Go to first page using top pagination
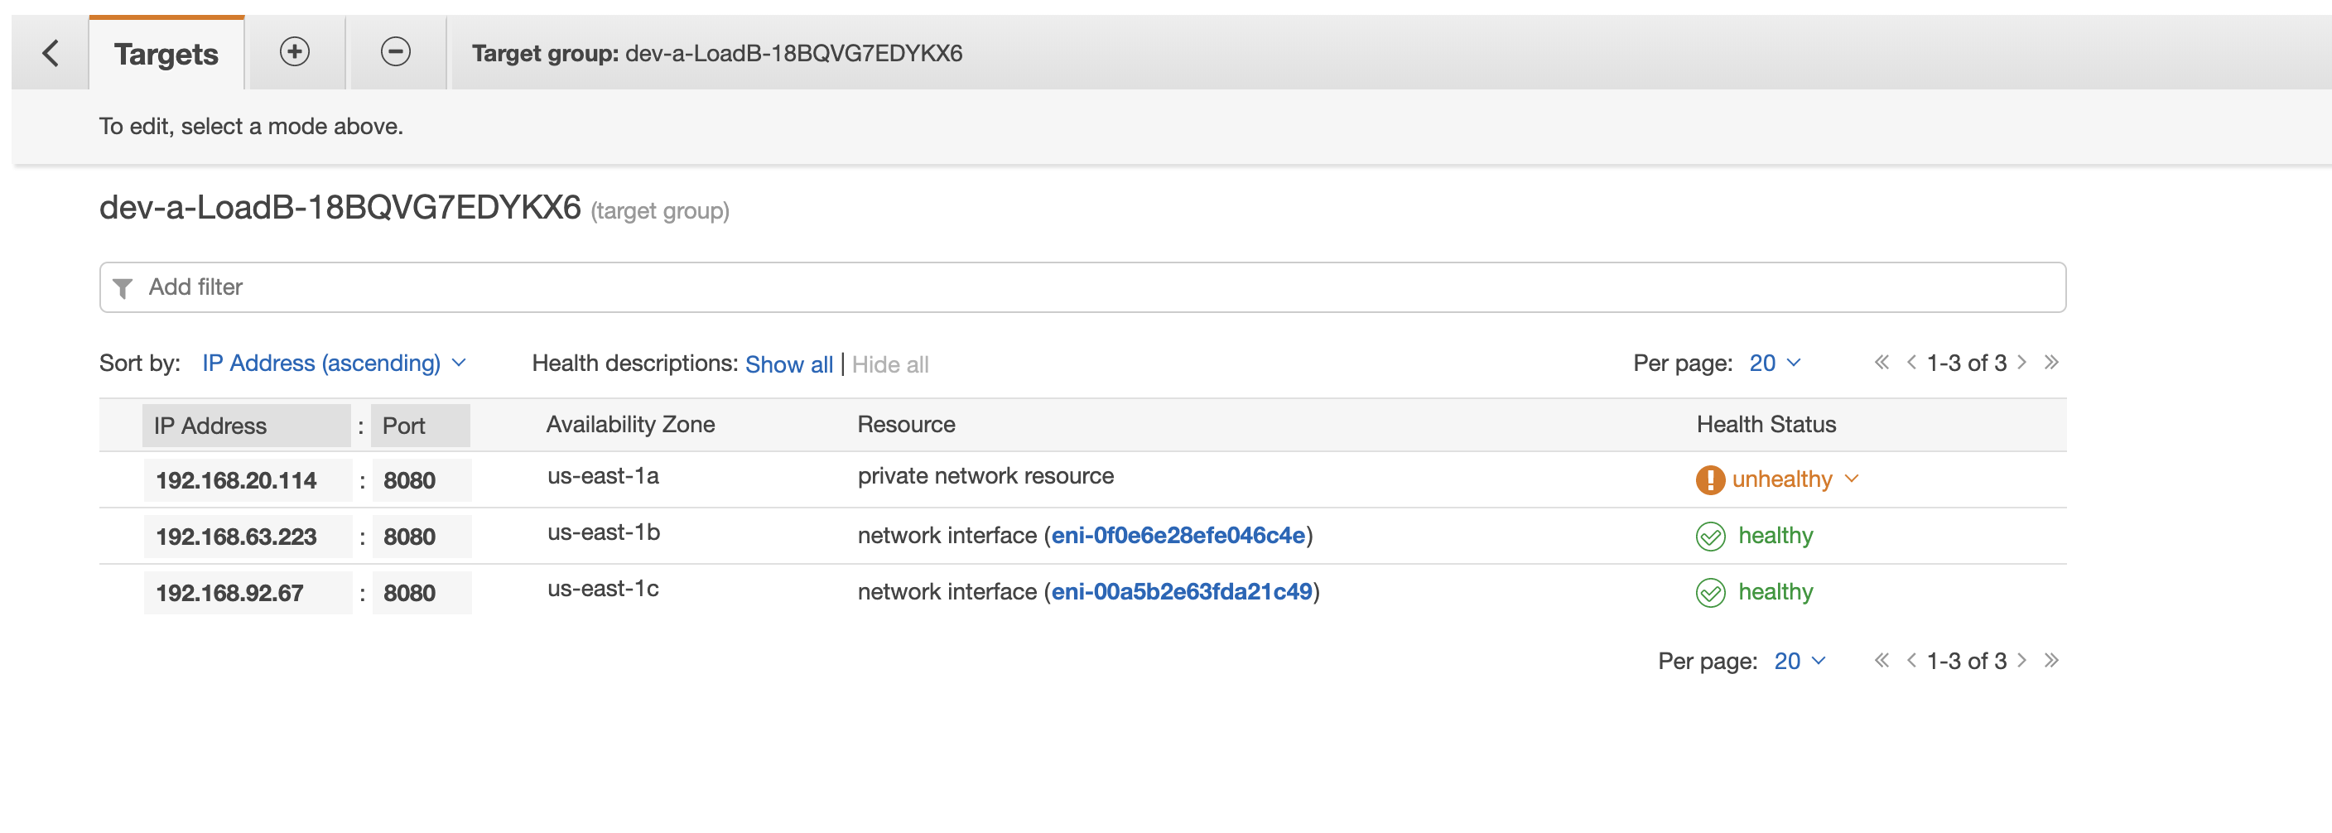The width and height of the screenshot is (2332, 833). [1881, 363]
